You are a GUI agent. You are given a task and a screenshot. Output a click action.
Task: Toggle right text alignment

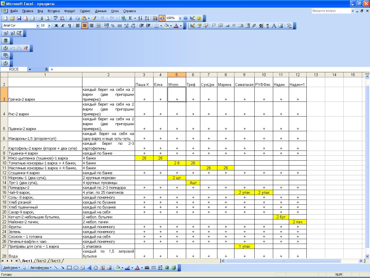pyautogui.click(x=91, y=26)
